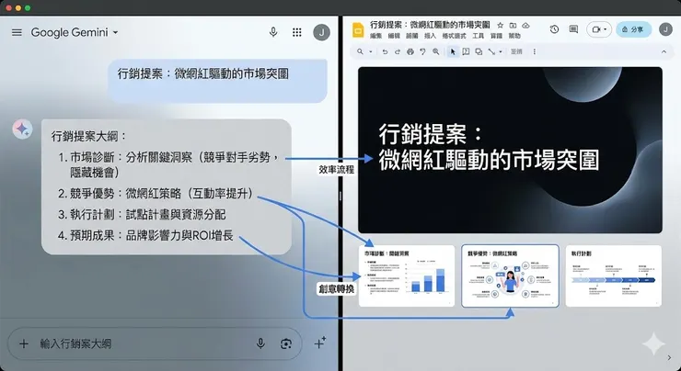Click the move to folder icon
Screen dimensions: 681x371
pos(513,25)
